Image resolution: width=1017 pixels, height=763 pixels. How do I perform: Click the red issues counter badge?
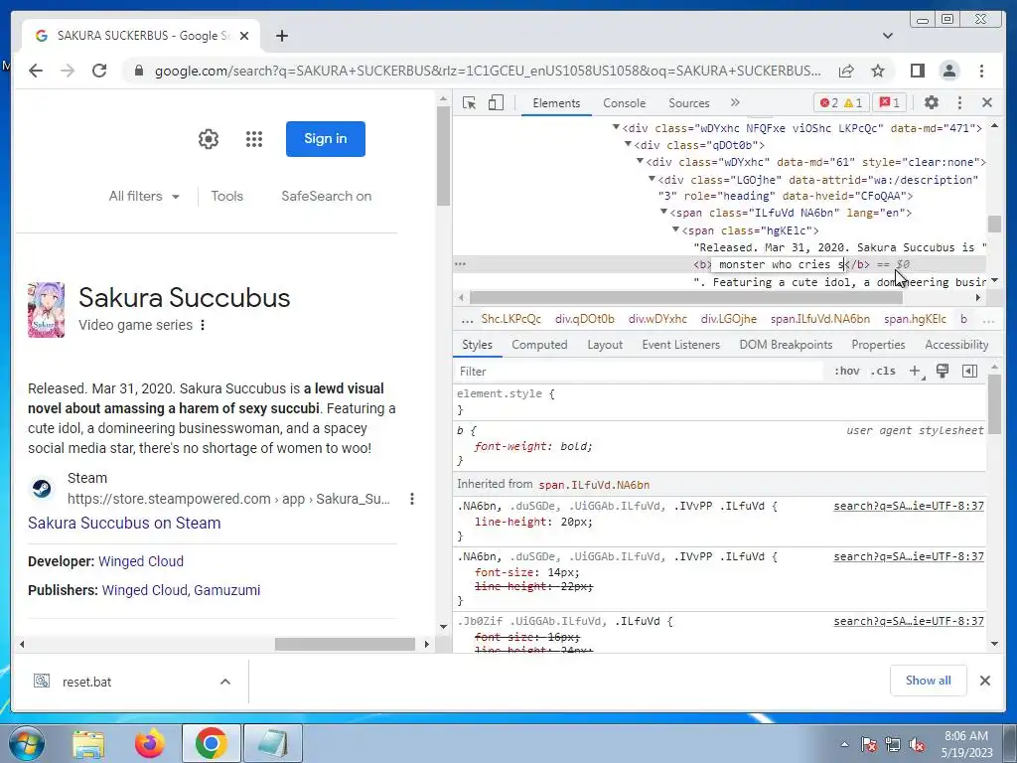click(889, 102)
